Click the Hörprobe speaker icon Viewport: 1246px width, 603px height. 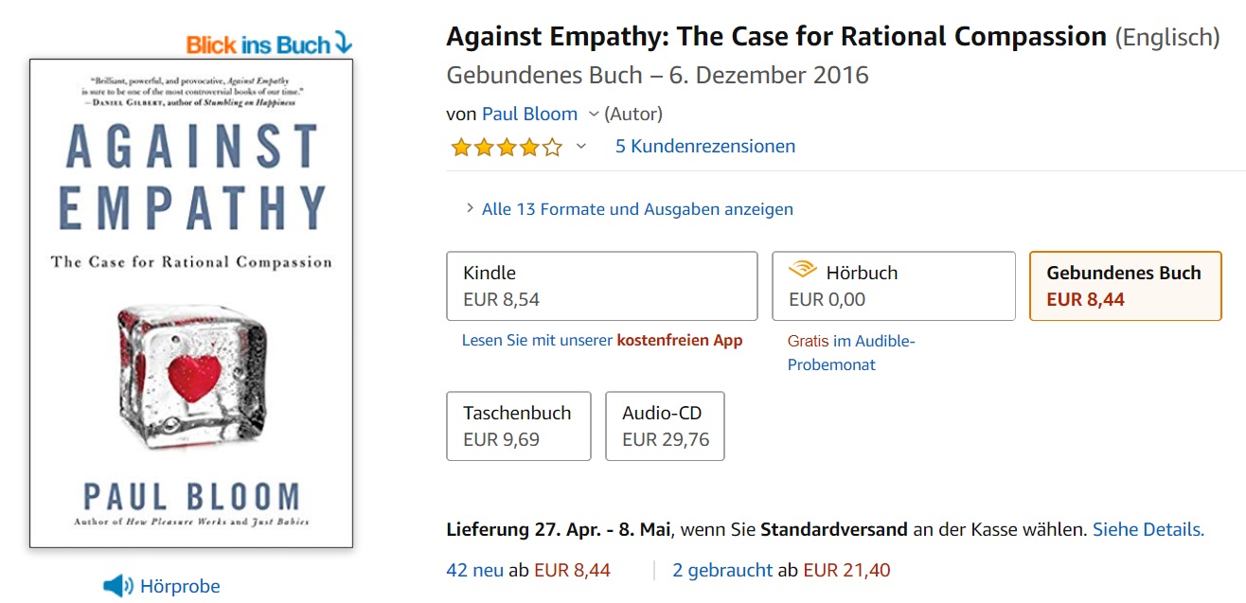point(117,586)
